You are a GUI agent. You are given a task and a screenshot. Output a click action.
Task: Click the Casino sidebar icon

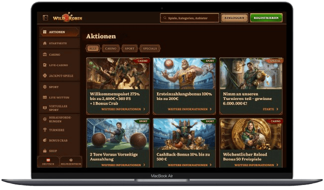click(45, 55)
